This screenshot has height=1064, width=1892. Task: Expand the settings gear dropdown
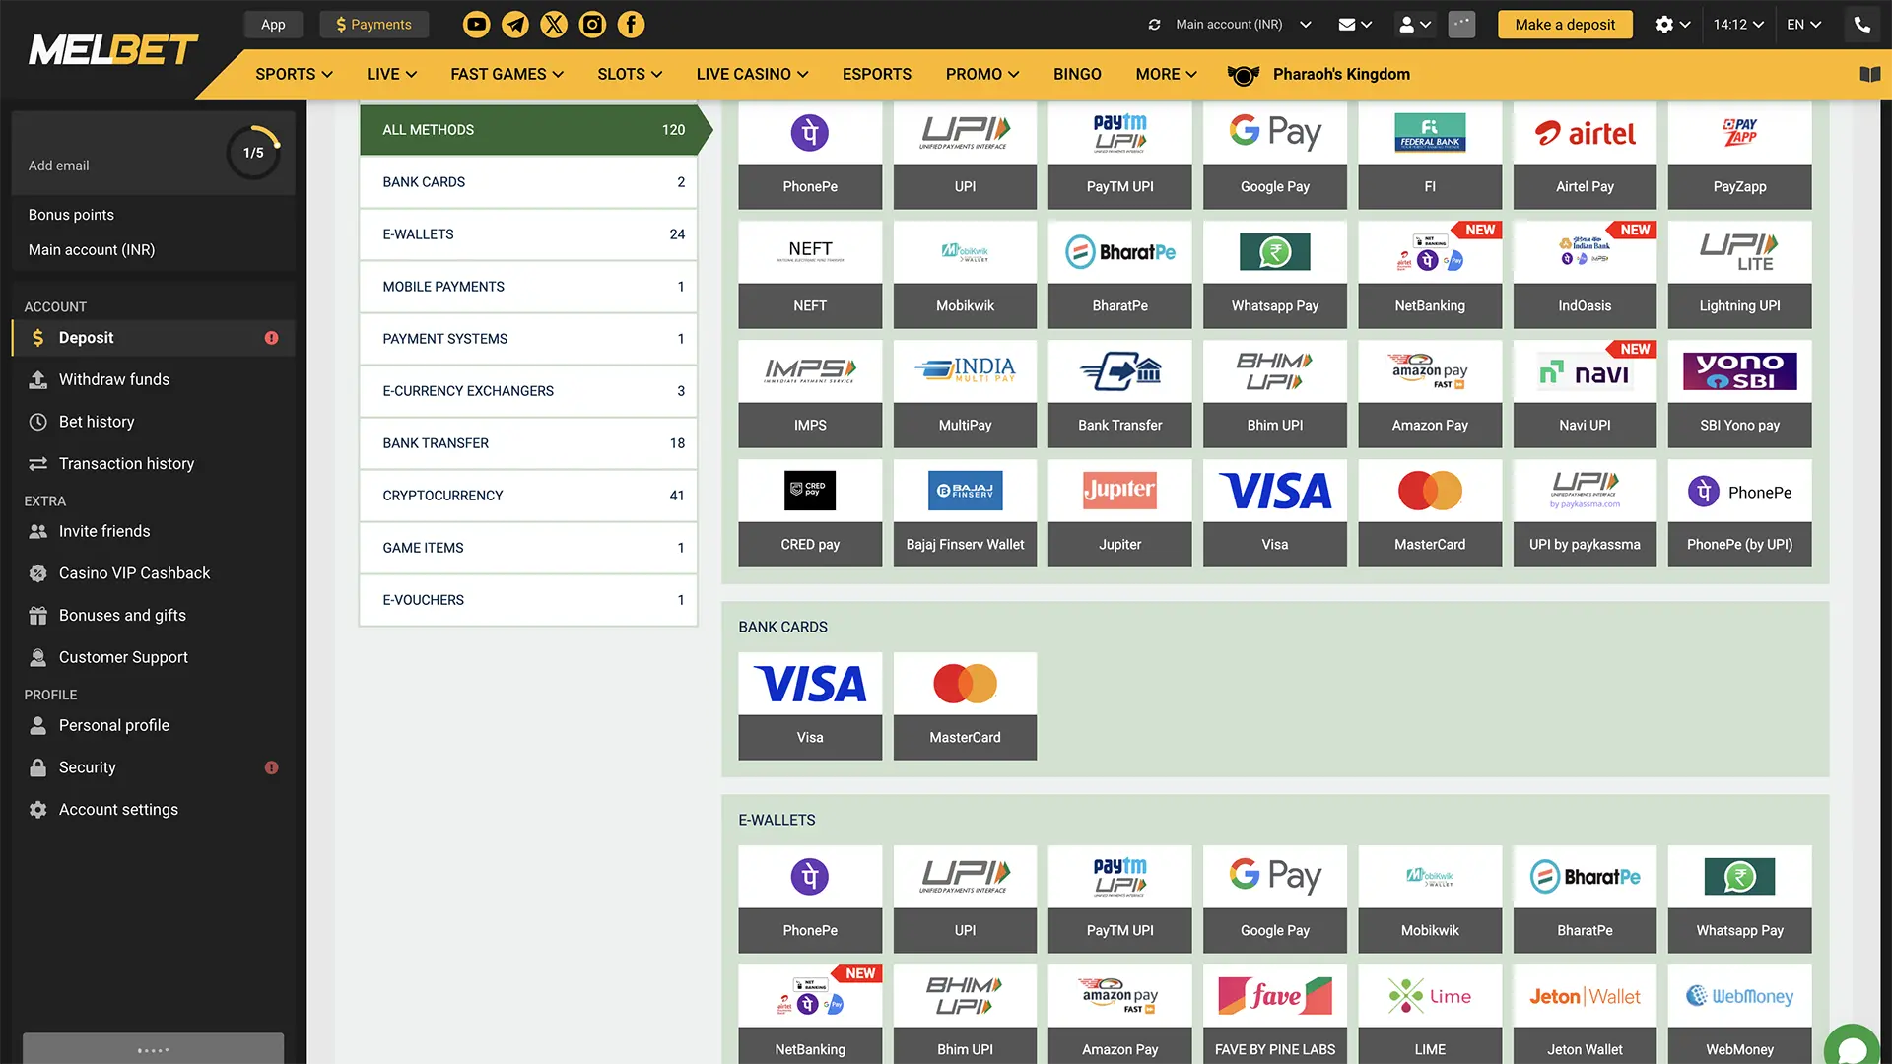click(x=1672, y=25)
